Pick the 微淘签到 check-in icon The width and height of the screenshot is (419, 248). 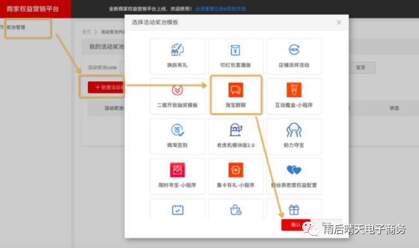tap(178, 130)
